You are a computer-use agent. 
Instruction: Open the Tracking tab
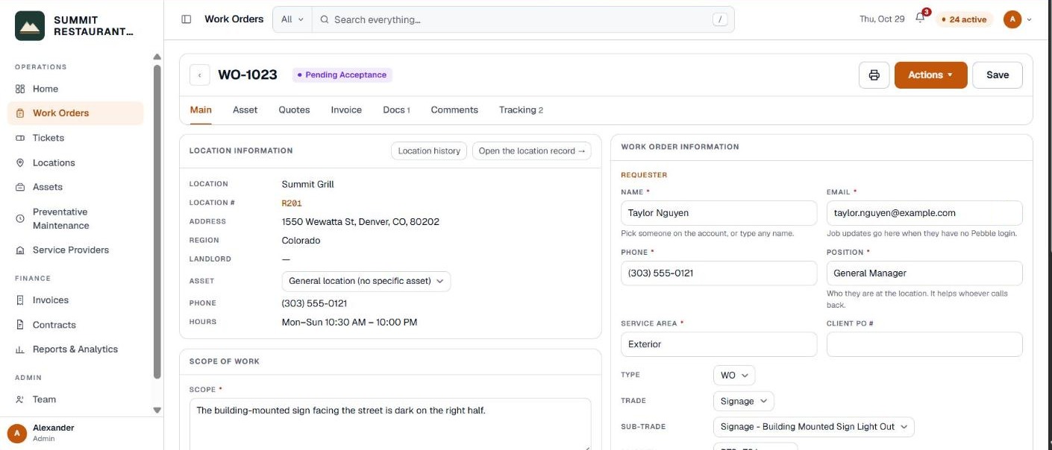[521, 110]
